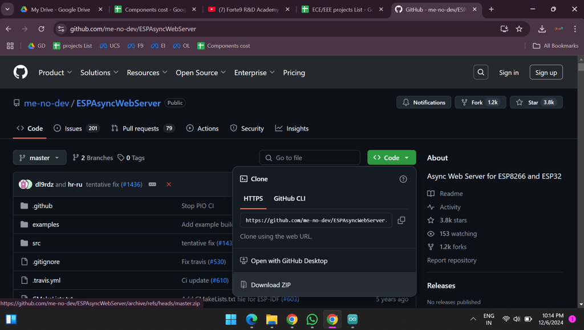Open the me-no-dev owner link

(x=47, y=103)
